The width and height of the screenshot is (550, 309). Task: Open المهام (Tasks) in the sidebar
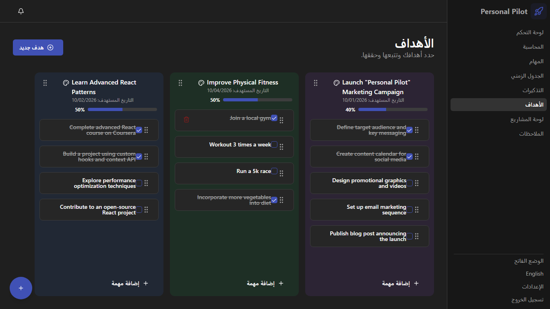536,62
